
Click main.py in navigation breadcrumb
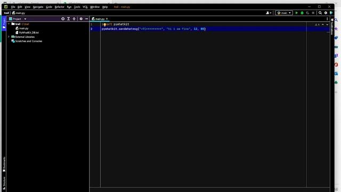19,13
